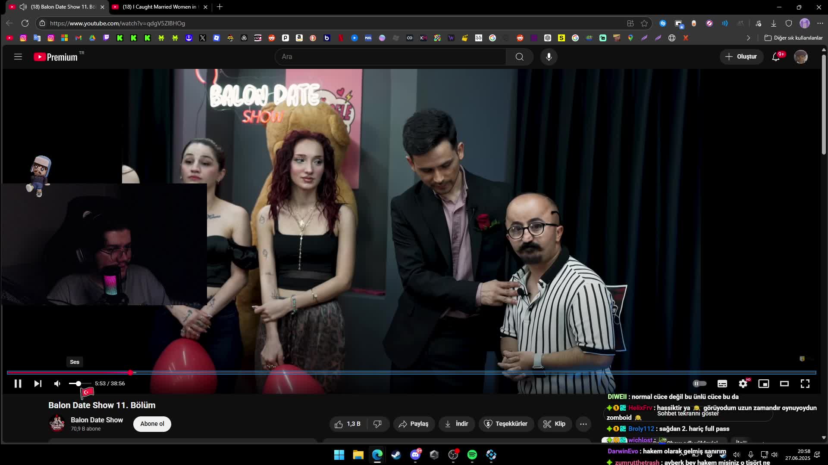Open Diğer sık kullanılanlar bookmarks folder
828x465 pixels.
793,38
